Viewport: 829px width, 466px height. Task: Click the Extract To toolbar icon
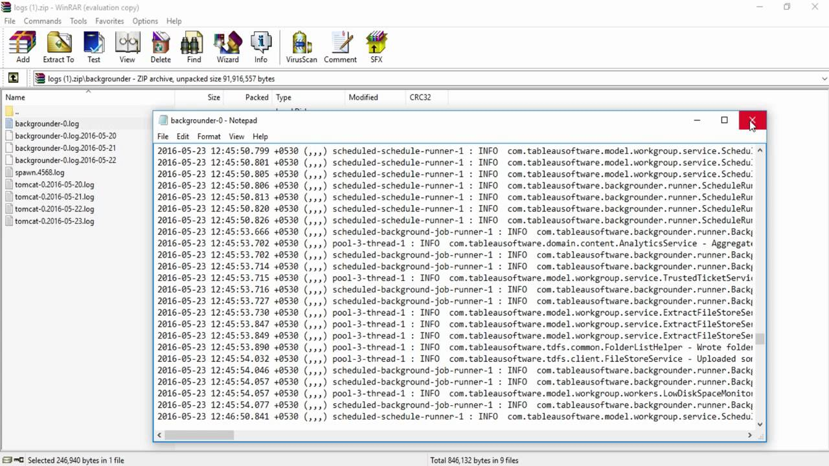(x=58, y=48)
